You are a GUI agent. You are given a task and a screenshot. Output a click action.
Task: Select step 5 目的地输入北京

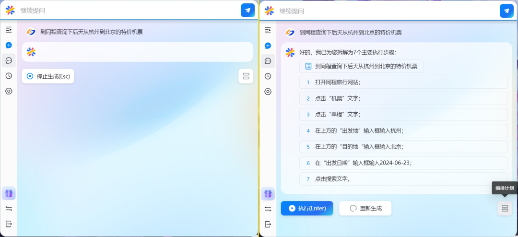403,147
